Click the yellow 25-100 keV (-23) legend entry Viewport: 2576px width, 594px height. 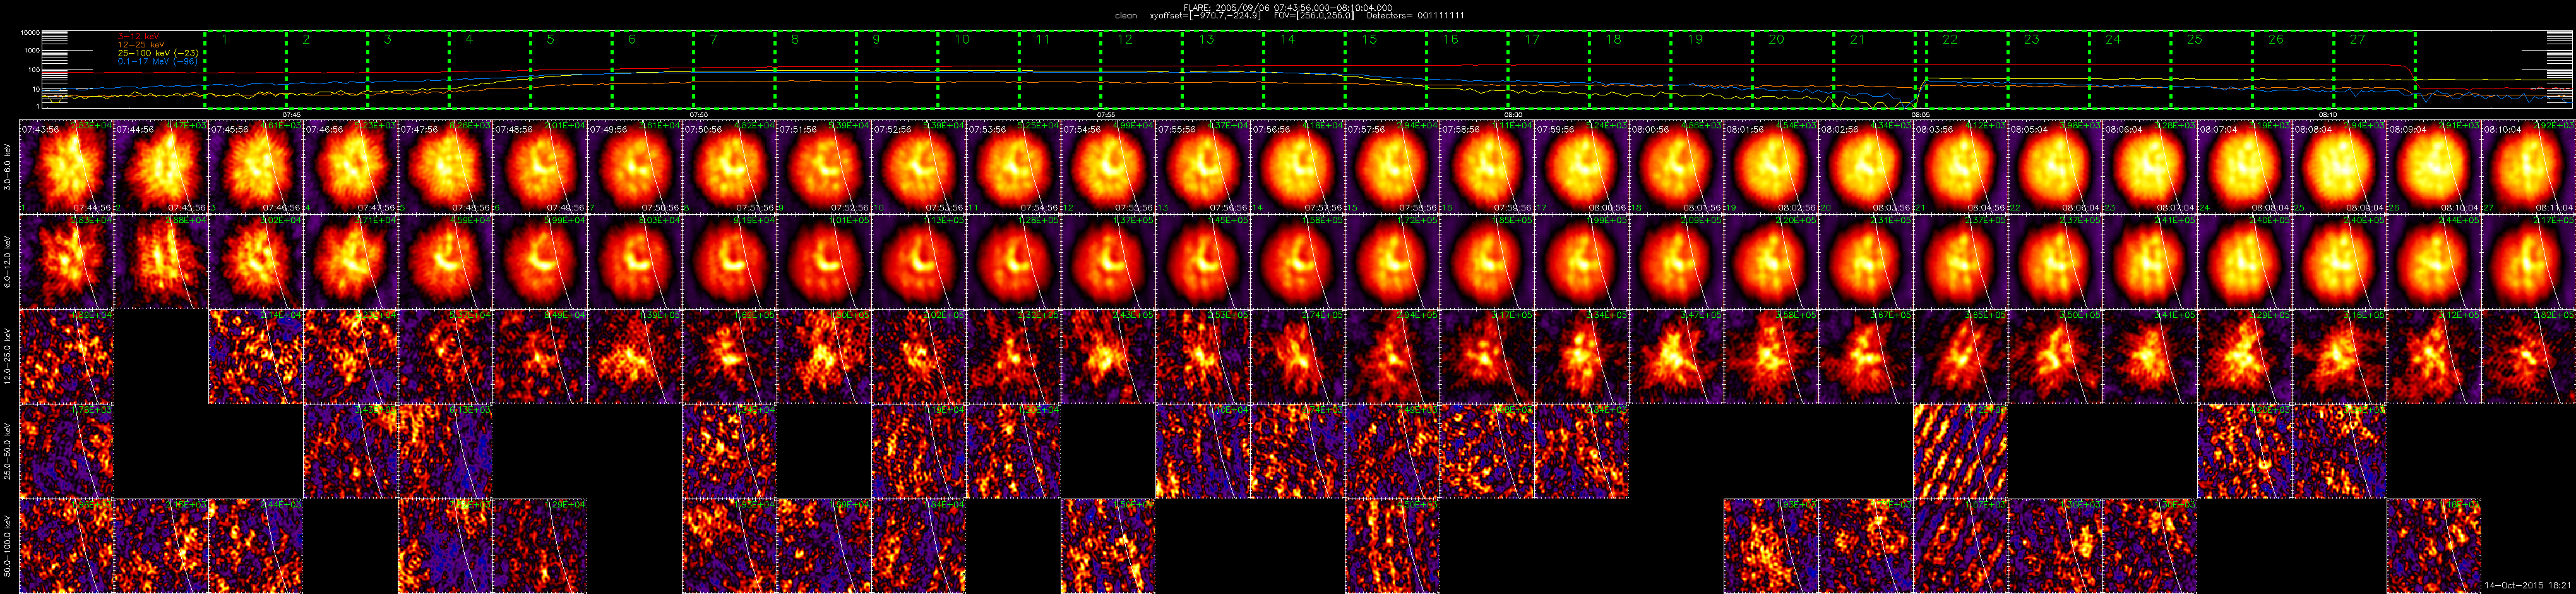(x=158, y=52)
